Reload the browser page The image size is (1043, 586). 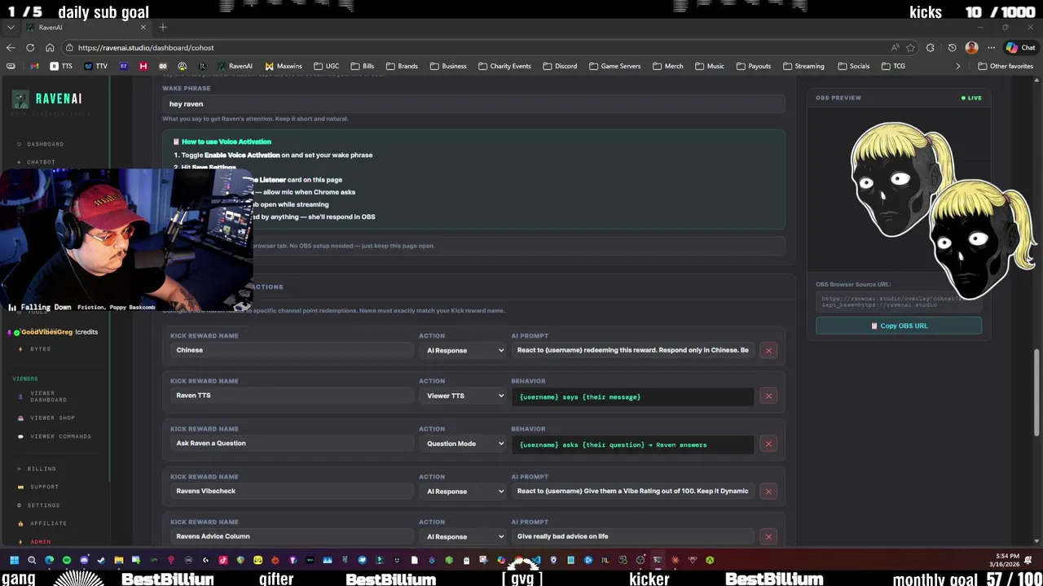30,48
